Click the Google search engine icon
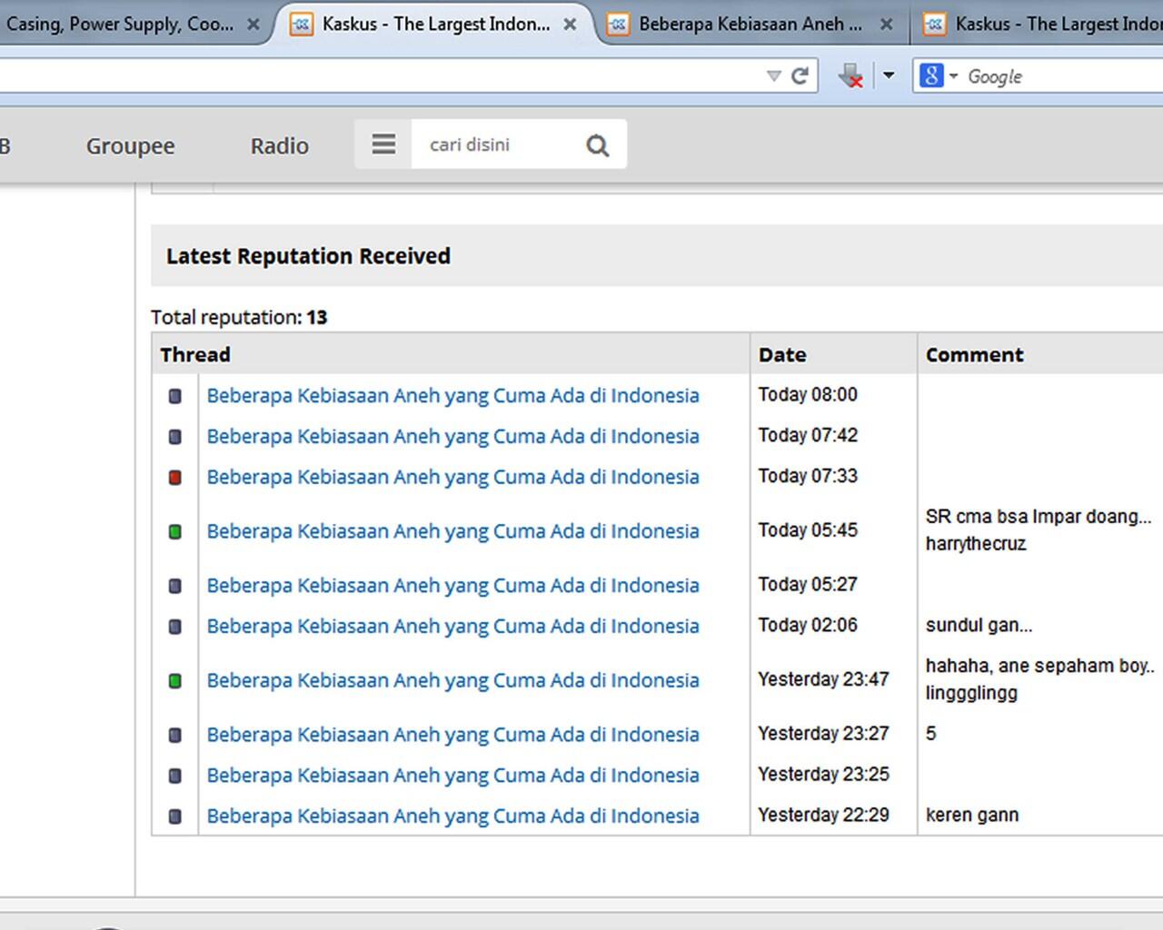The width and height of the screenshot is (1163, 930). [931, 75]
